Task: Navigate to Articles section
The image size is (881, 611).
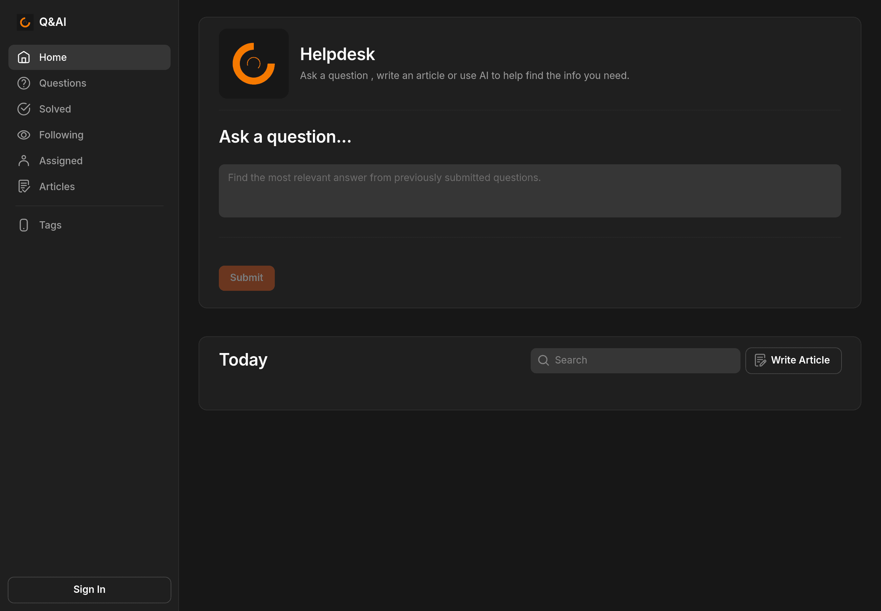Action: (57, 186)
